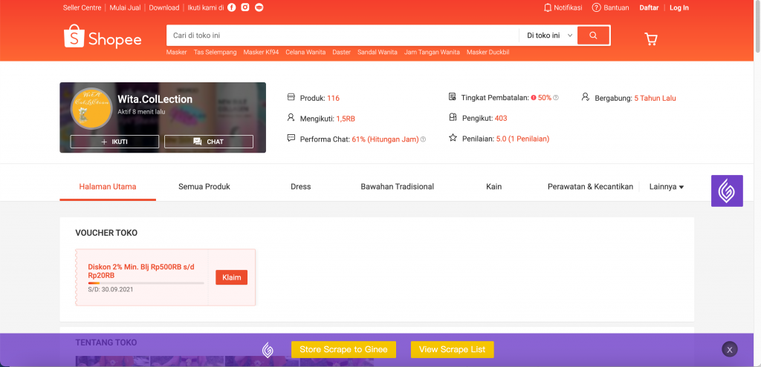Open the Di toko ini dropdown
The height and width of the screenshot is (367, 761).
549,36
